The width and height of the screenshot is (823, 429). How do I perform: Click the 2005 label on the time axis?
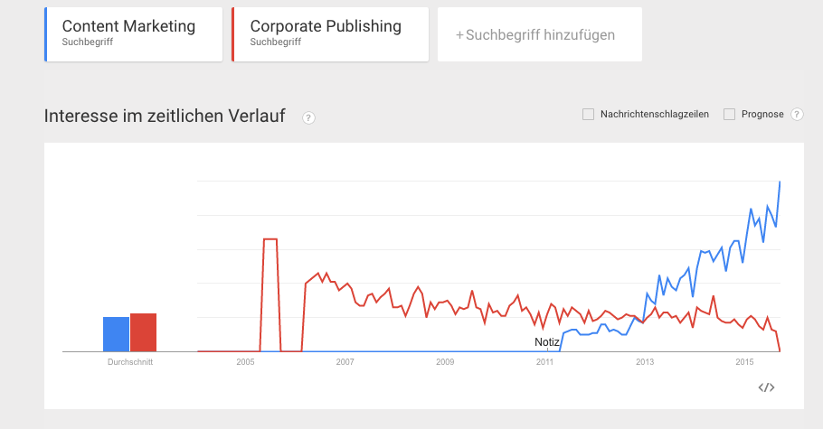tap(245, 362)
